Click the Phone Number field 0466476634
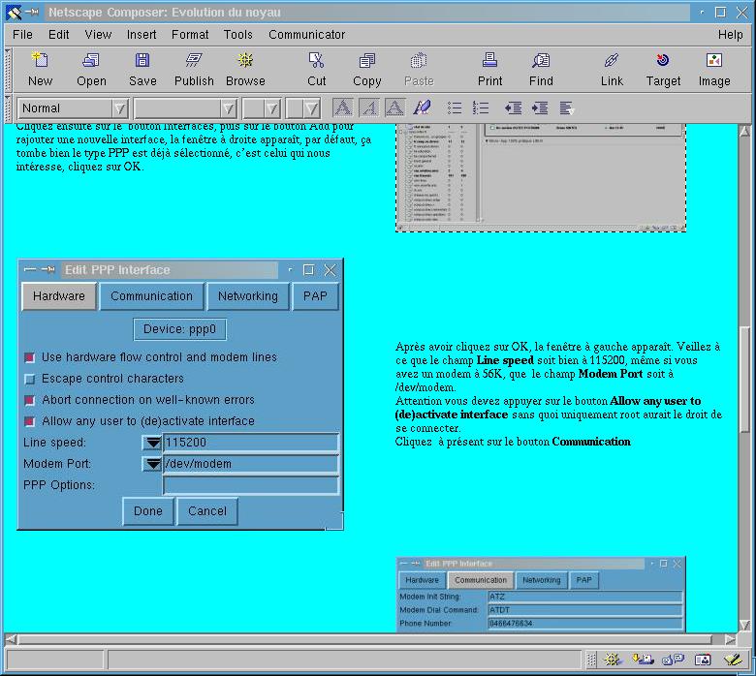This screenshot has height=676, width=756. 585,624
